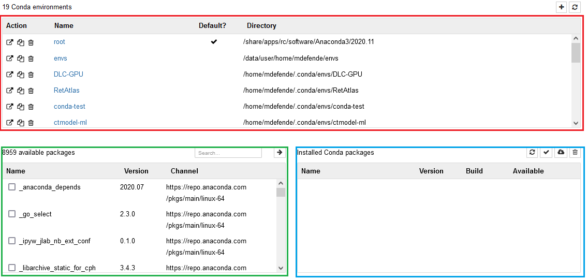
Task: Click the export icon for root environment
Action: click(10, 42)
